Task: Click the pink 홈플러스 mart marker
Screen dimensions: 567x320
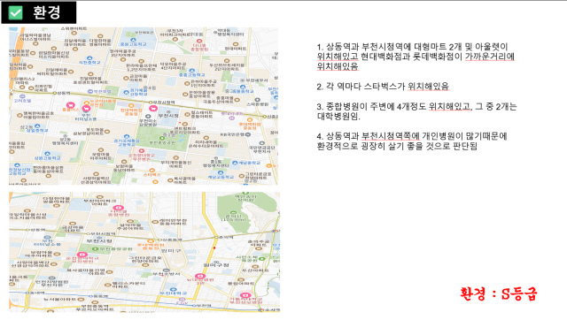Action: (70, 105)
